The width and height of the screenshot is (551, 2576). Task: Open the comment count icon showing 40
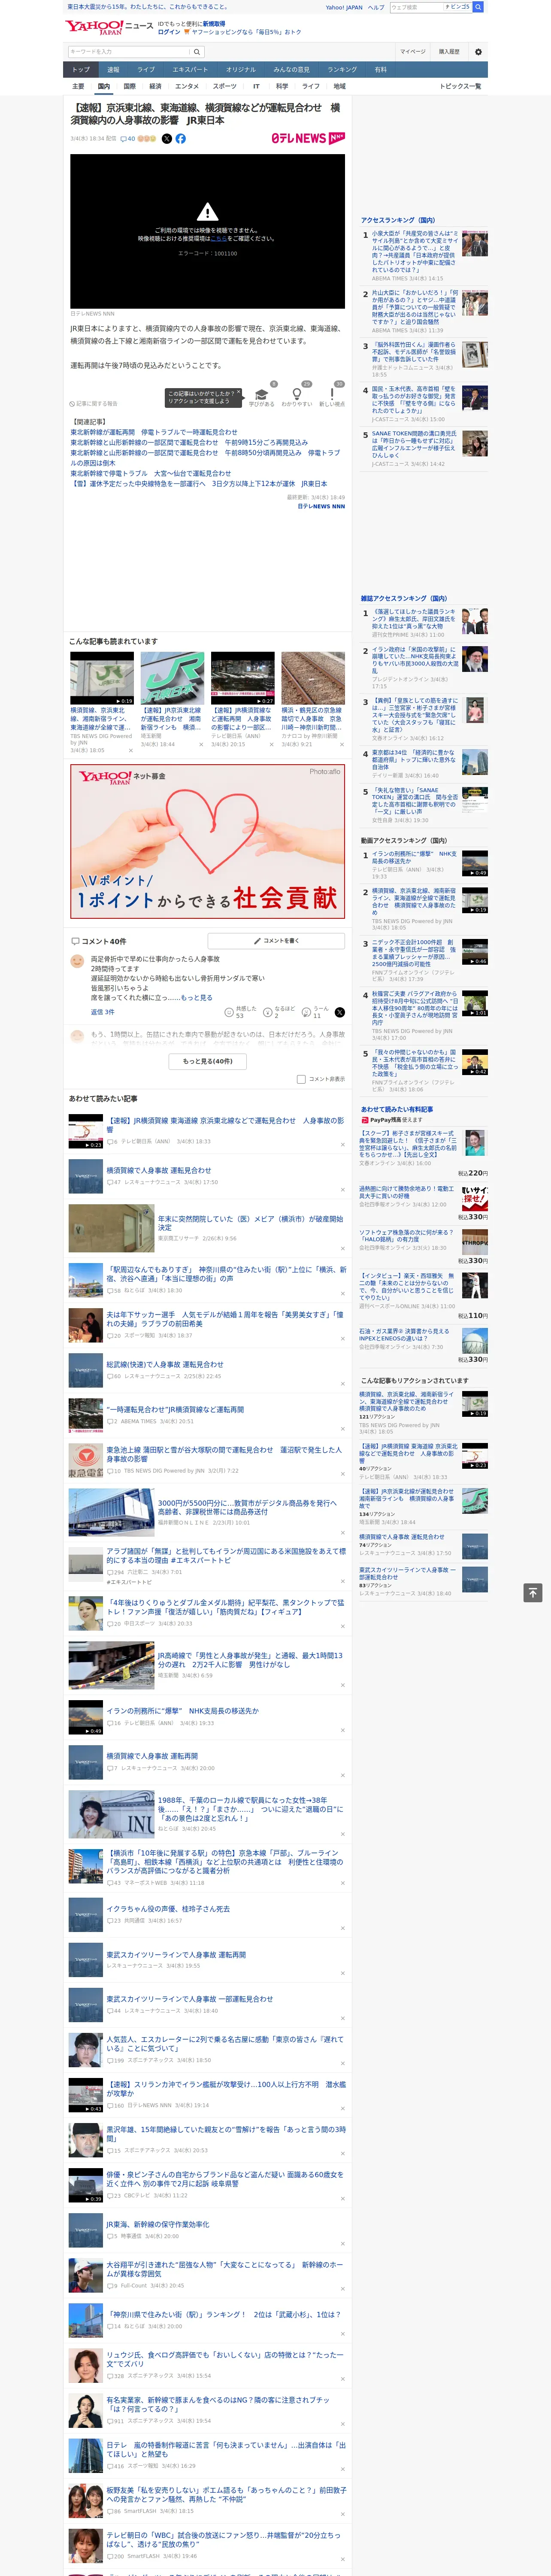tap(128, 139)
